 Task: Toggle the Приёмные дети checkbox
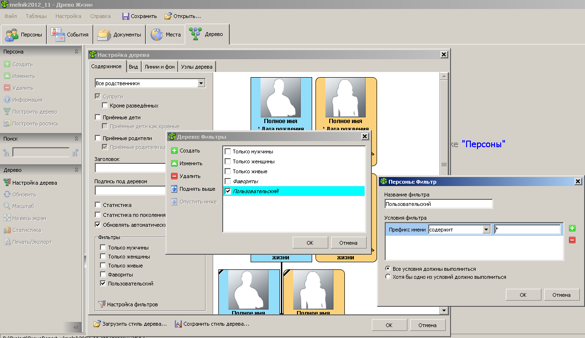(98, 117)
